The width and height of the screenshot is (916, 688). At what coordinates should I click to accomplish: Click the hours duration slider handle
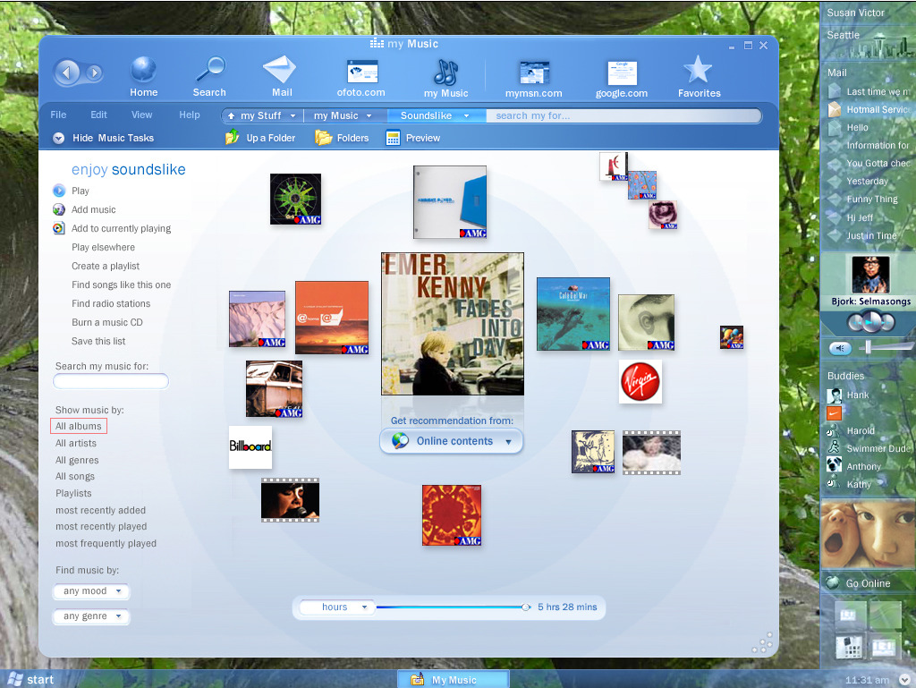tap(526, 607)
